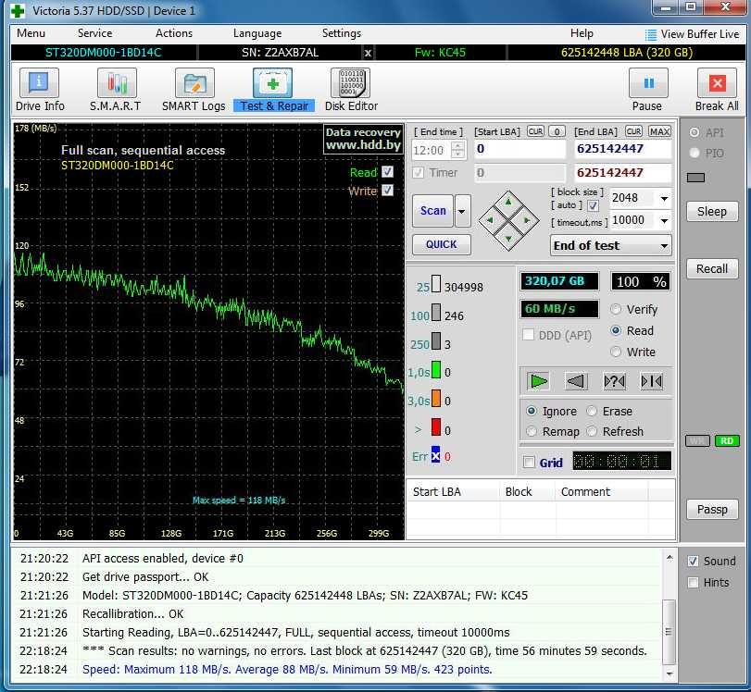Select the Write radio option

tap(616, 352)
